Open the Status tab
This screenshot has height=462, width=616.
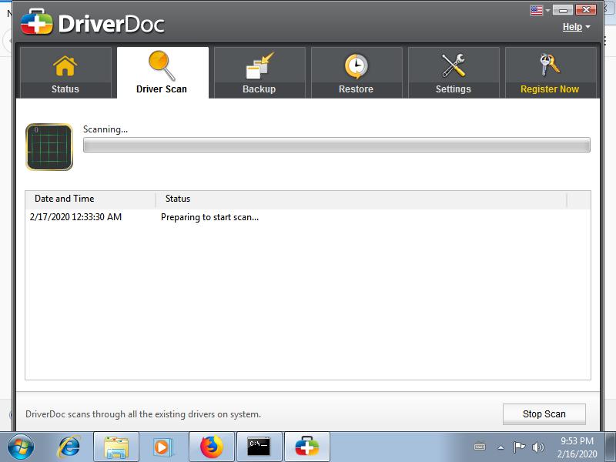[65, 72]
